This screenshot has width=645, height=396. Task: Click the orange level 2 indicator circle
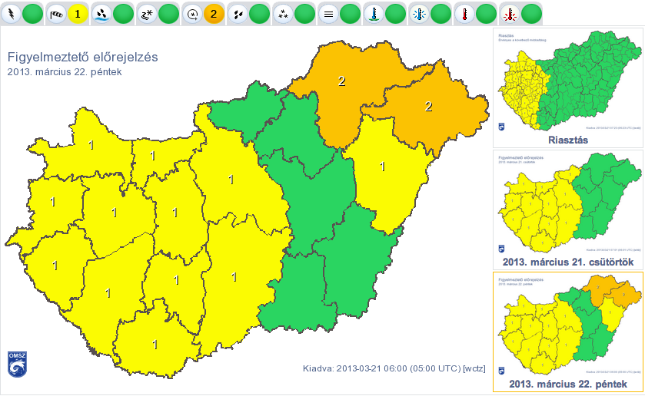click(x=214, y=13)
